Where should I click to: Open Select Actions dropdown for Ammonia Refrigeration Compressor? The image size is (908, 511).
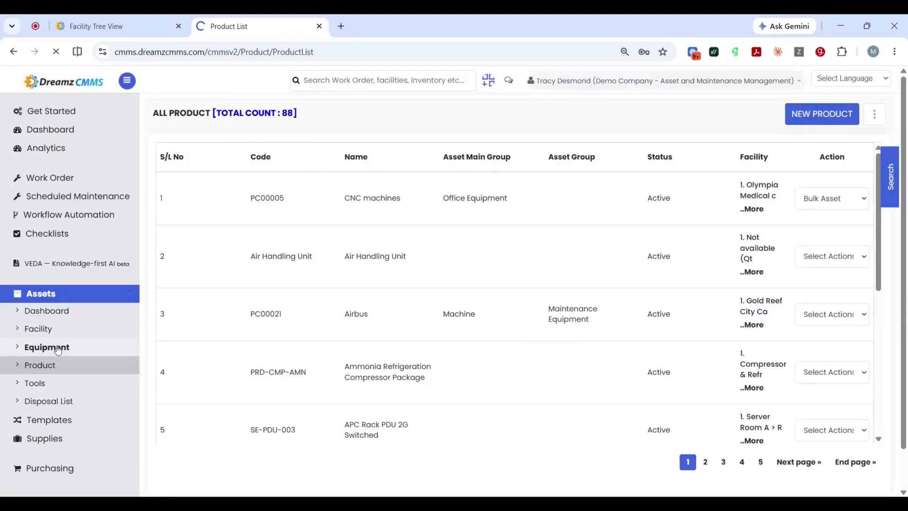point(832,372)
